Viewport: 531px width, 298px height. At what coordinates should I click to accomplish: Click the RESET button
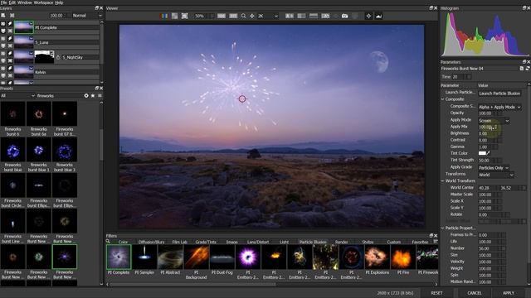click(437, 293)
